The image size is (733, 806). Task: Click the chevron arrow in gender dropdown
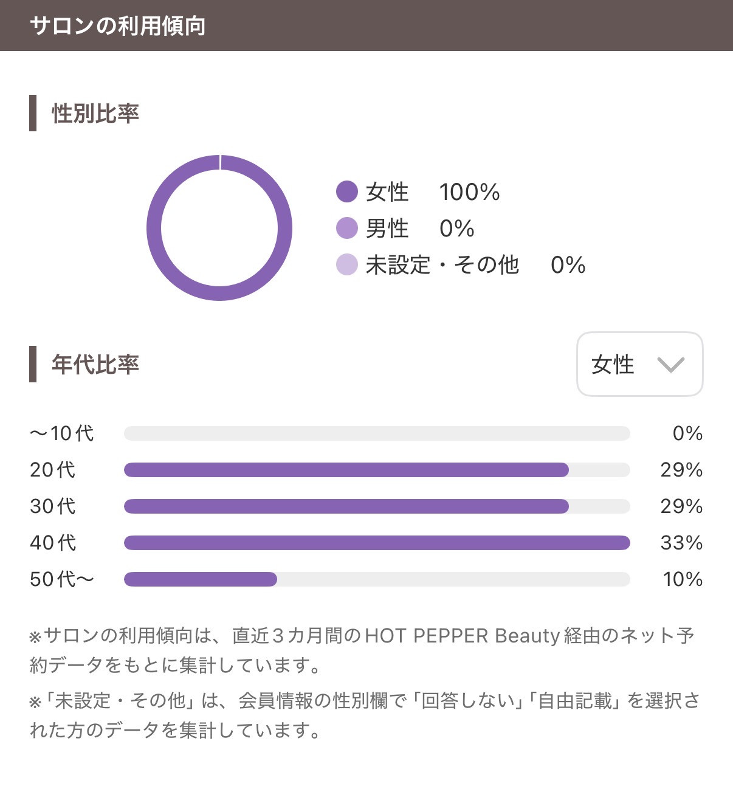tap(670, 365)
